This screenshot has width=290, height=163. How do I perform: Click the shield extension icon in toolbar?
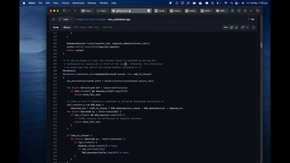(239, 11)
